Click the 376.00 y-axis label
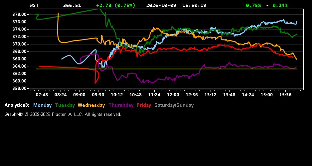The height and width of the screenshot is (166, 312). 19,22
